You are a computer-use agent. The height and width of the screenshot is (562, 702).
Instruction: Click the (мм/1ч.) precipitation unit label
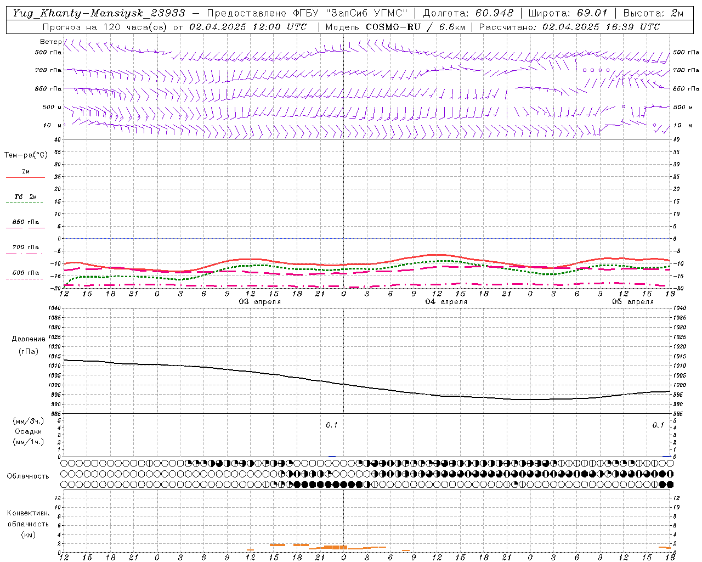tap(29, 442)
